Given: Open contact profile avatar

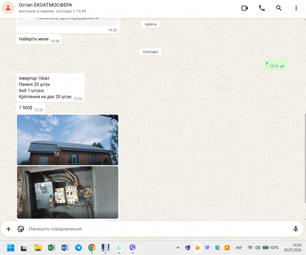Looking at the screenshot, I should pos(8,8).
